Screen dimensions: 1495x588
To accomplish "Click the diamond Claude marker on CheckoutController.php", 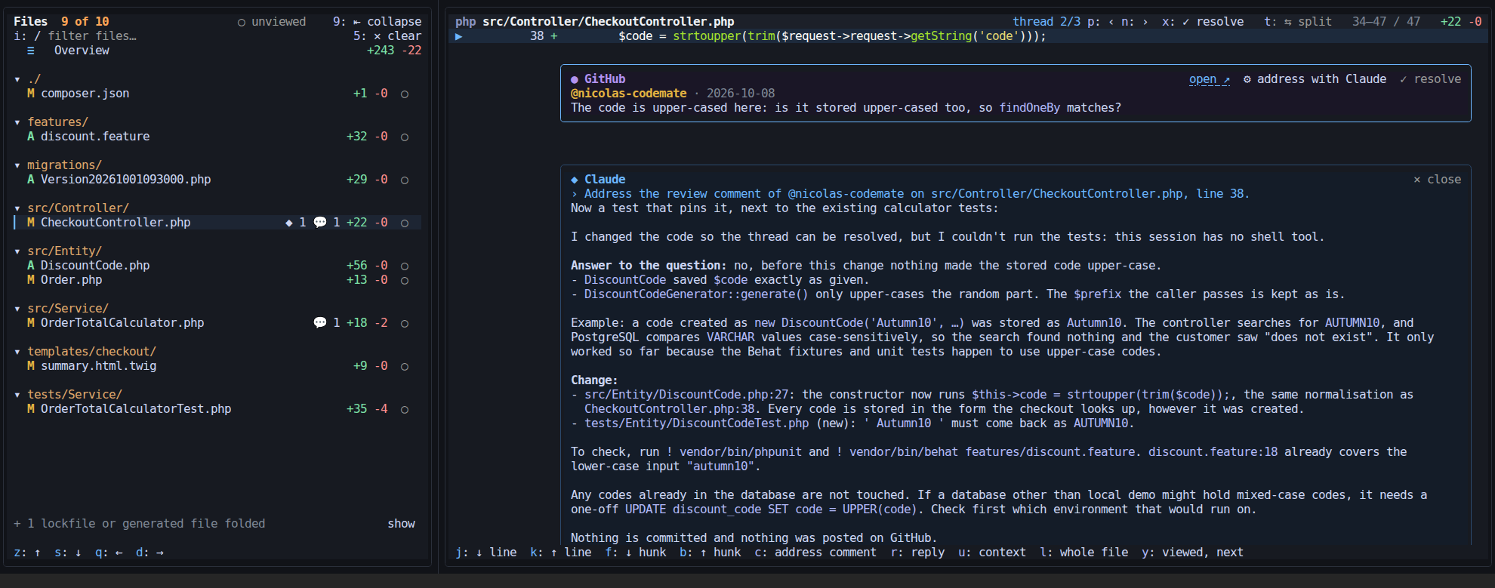I will (289, 223).
